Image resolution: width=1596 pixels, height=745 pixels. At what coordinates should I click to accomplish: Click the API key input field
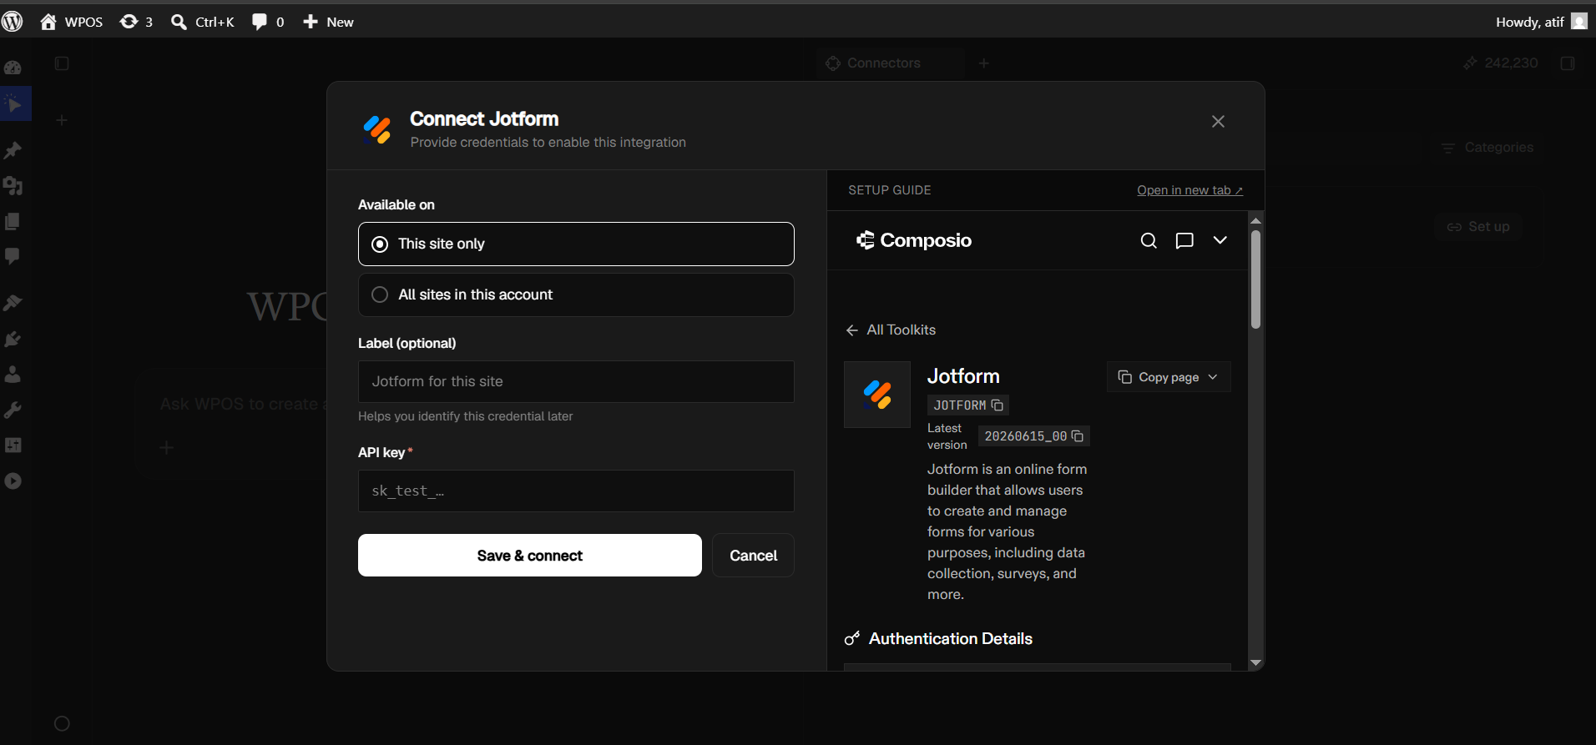point(576,491)
